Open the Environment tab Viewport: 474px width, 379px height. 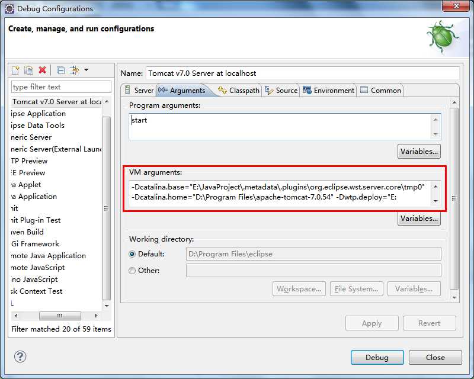pyautogui.click(x=328, y=91)
